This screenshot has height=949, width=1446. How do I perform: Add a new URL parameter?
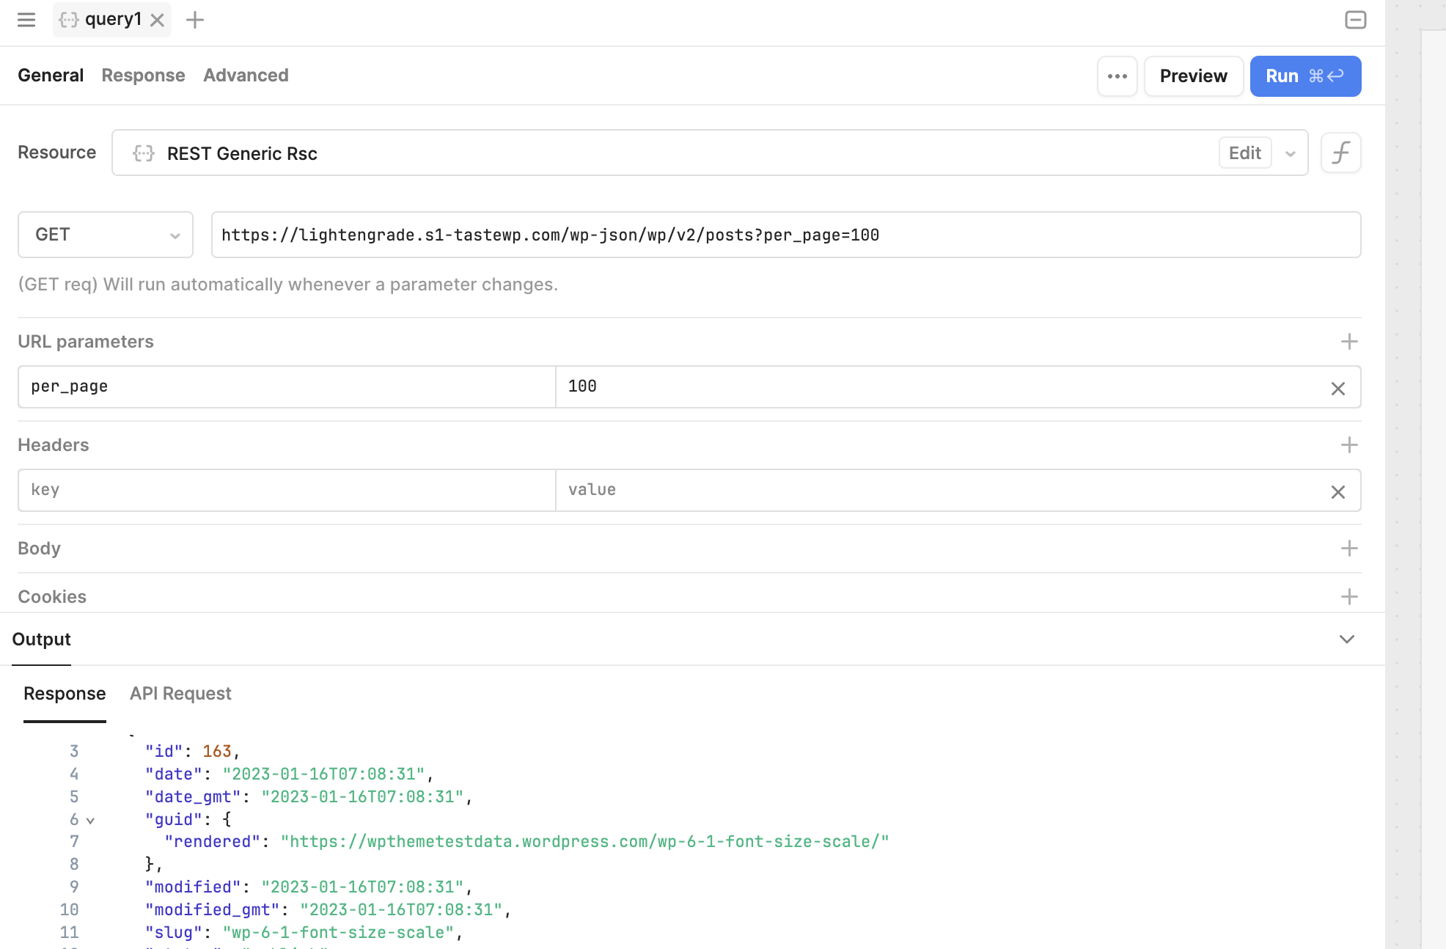point(1348,342)
